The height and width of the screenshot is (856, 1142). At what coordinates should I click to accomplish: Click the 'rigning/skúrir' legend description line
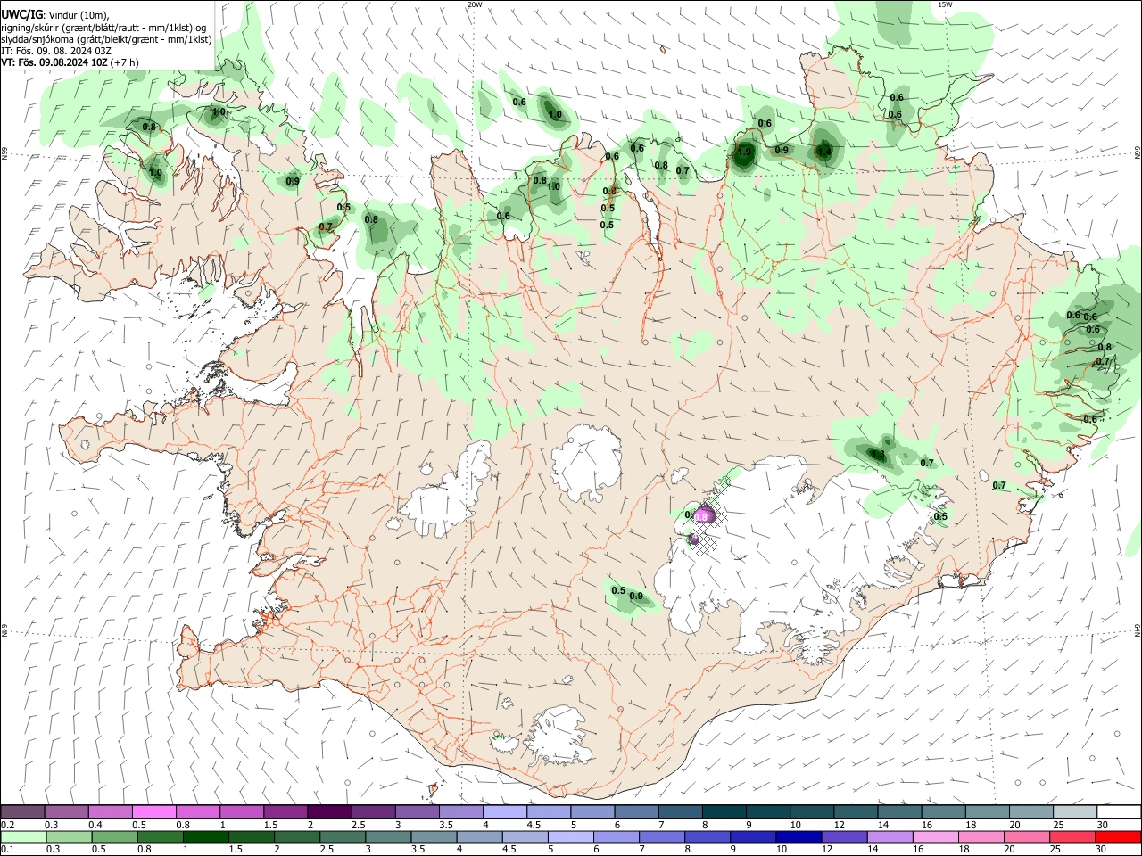[x=103, y=27]
